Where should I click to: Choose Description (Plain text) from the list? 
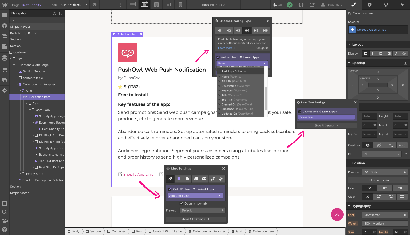click(x=236, y=86)
